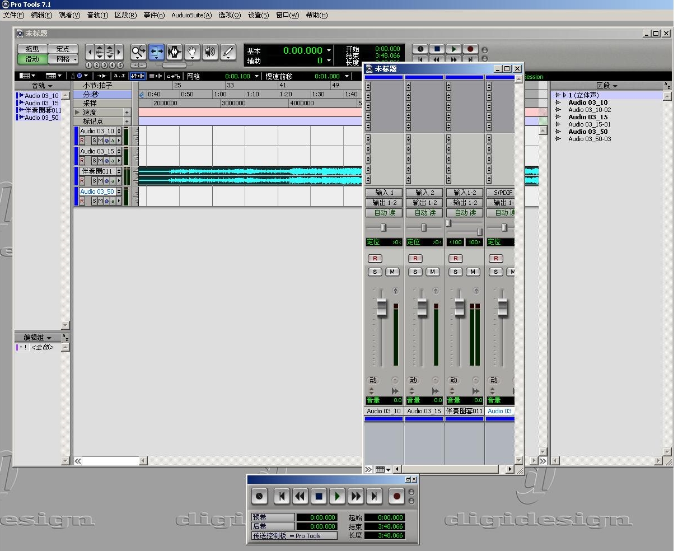Select the Scrubber speaker tool
This screenshot has width=678, height=551.
click(210, 53)
